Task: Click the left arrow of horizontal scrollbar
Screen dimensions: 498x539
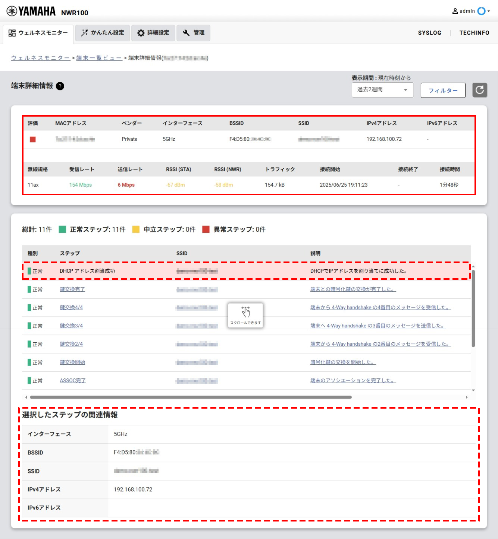Action: 26,397
